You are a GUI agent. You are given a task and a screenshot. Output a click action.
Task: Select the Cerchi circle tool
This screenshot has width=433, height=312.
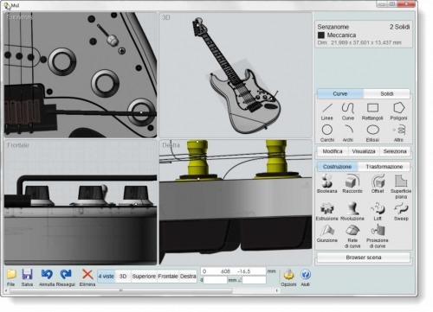327,133
